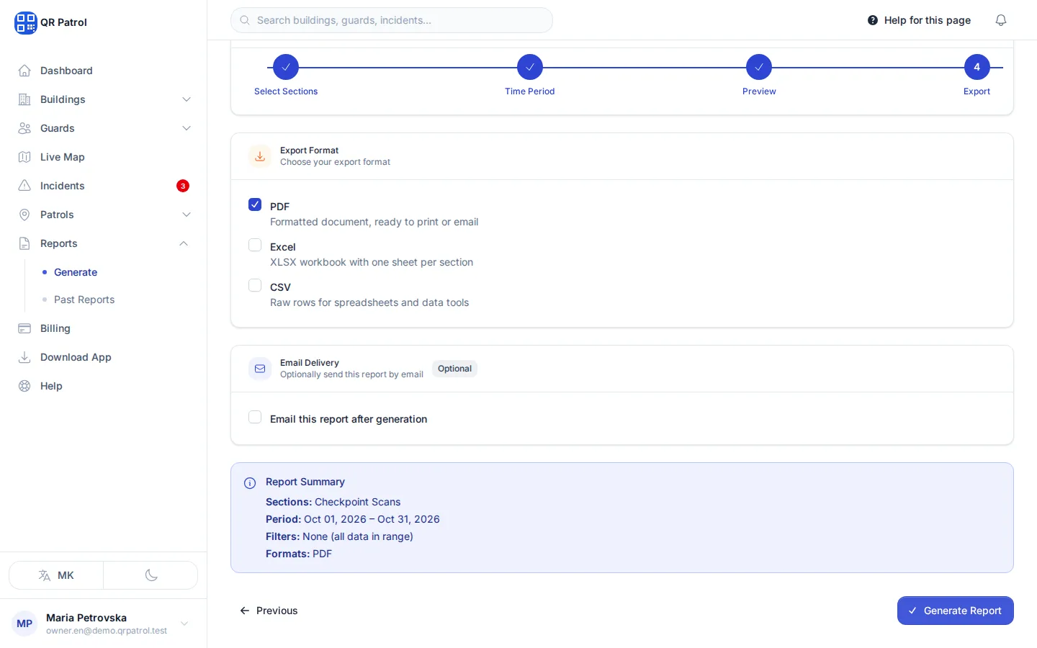Go back with Previous button
Image resolution: width=1037 pixels, height=648 pixels.
coord(268,611)
